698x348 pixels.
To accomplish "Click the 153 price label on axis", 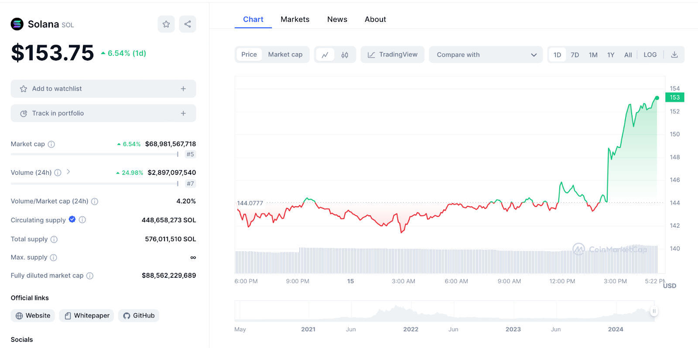I will coord(675,98).
